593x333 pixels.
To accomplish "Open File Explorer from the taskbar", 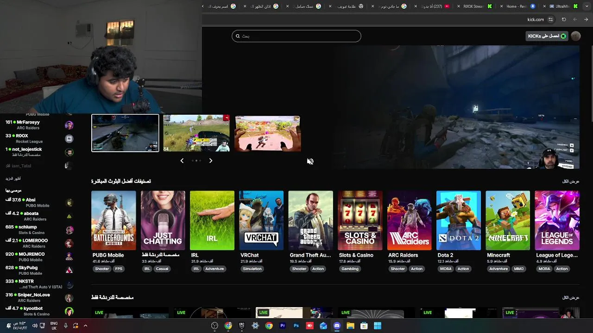I will pos(350,326).
